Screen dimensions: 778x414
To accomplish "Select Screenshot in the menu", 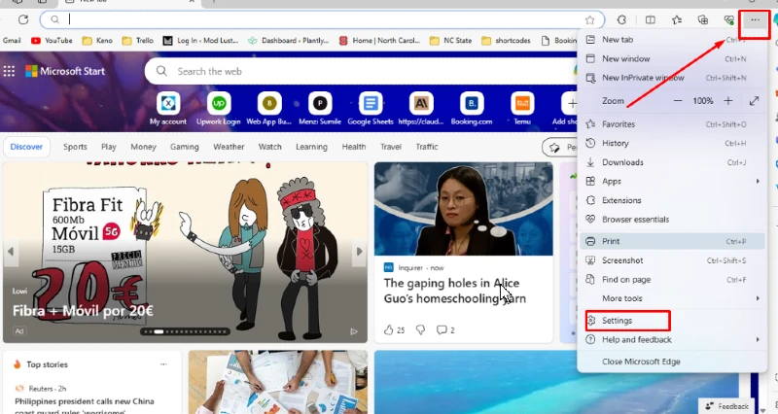I will click(672, 260).
